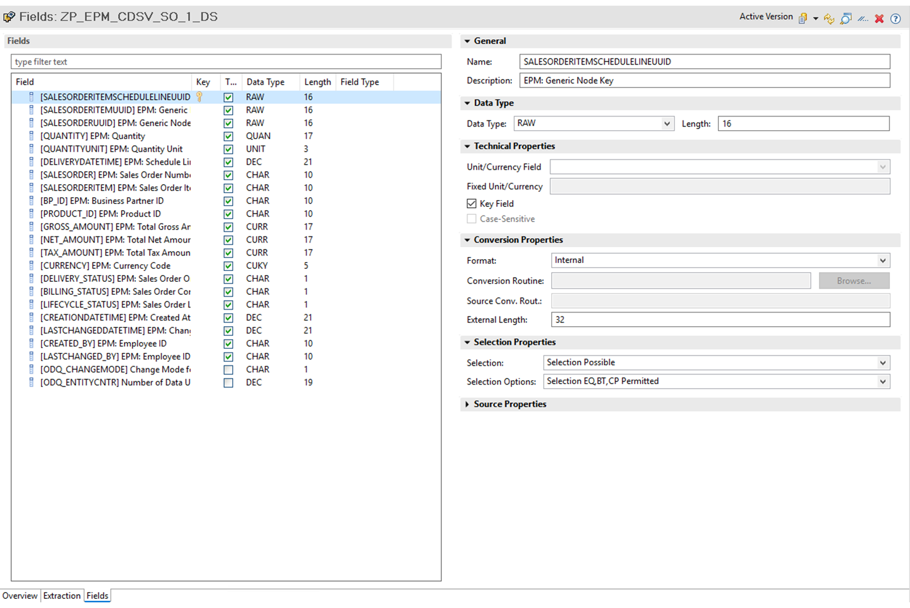Click the Description input field
Screen dimensions: 910x608
(x=705, y=81)
